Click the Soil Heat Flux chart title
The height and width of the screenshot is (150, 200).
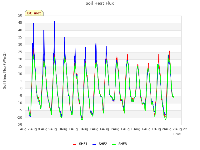(x=100, y=3)
